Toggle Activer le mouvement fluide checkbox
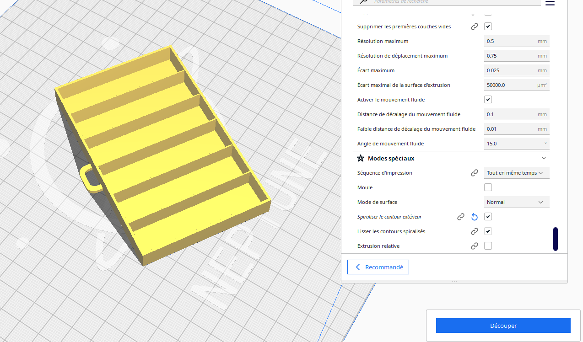583x342 pixels. 488,100
